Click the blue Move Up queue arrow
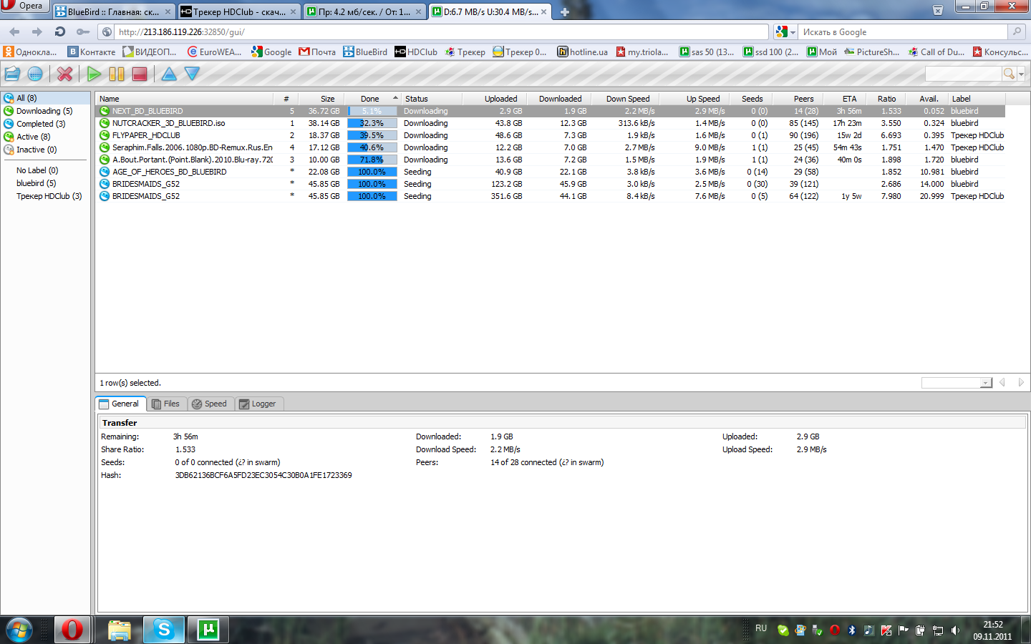Viewport: 1031px width, 644px height. [x=169, y=74]
